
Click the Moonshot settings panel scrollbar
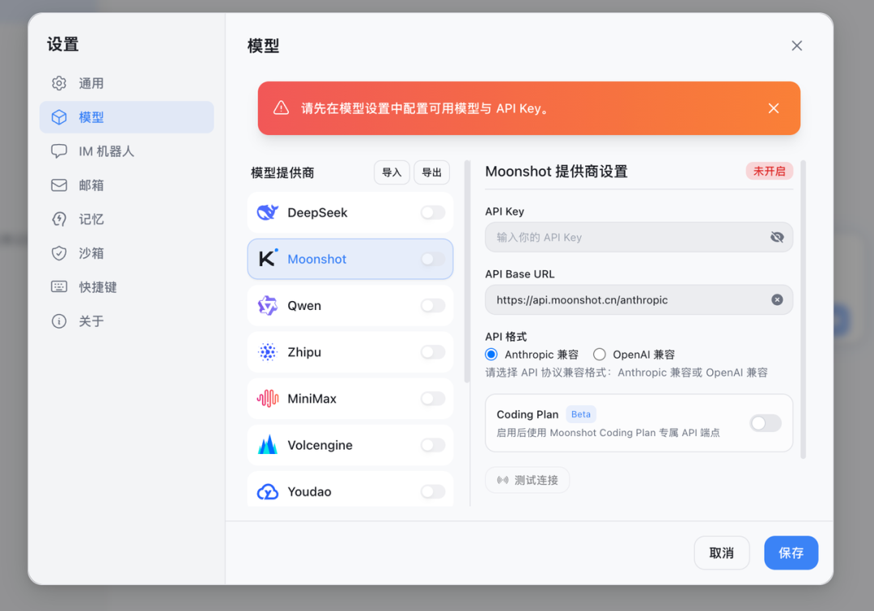click(x=804, y=309)
